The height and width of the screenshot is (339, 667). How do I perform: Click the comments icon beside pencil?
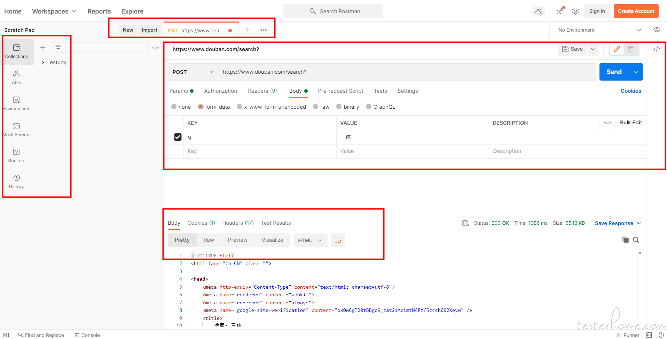tap(631, 49)
